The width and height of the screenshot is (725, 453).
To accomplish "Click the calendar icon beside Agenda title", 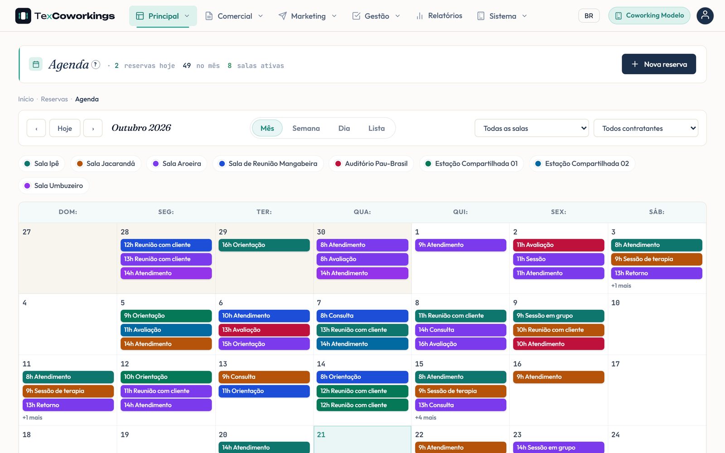I will (36, 64).
